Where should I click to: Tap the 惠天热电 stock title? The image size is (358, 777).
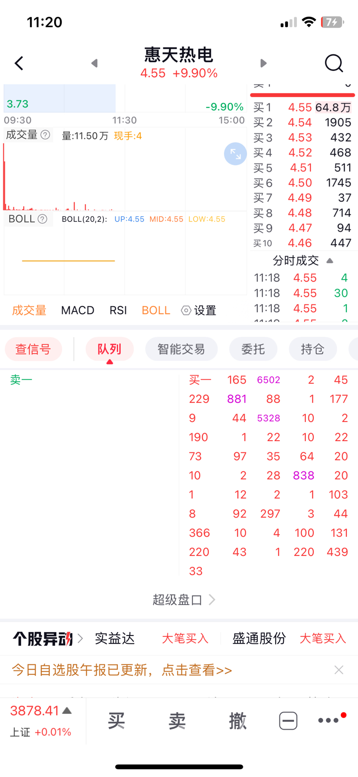click(179, 55)
